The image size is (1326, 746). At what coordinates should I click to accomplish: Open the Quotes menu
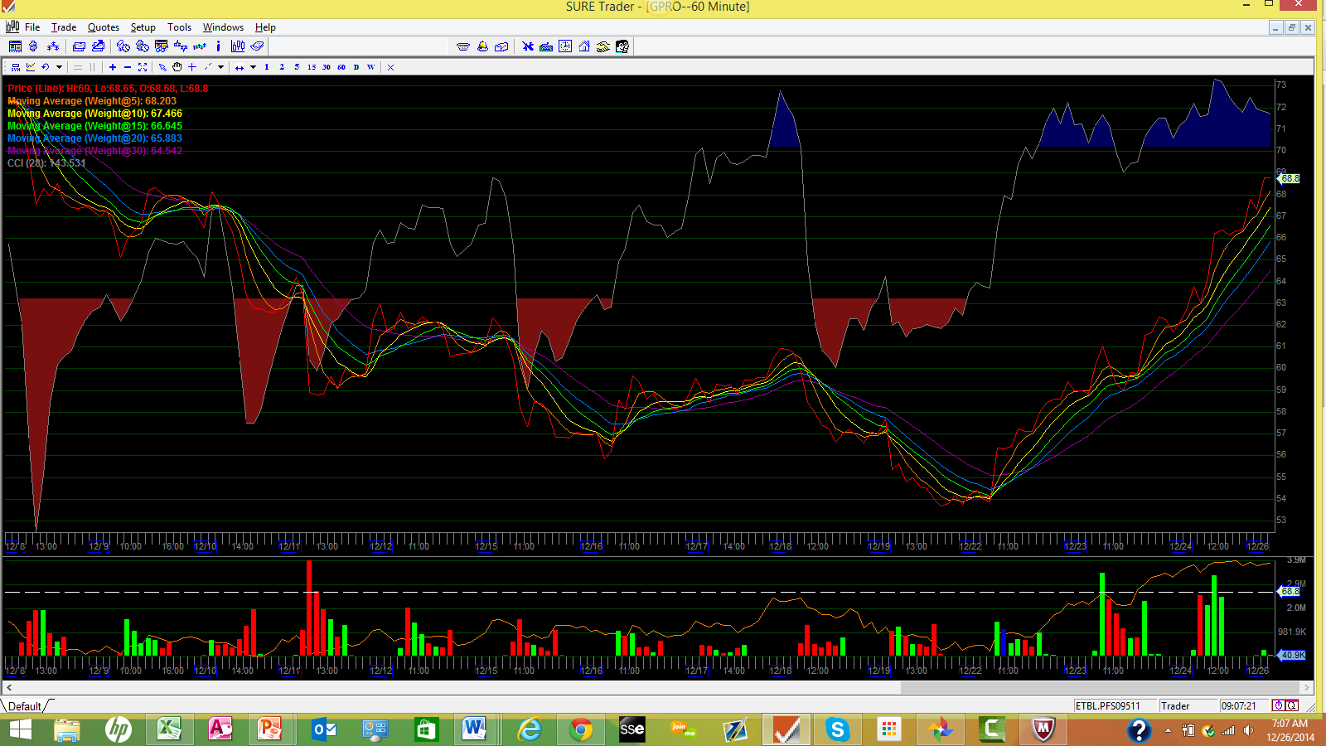point(104,27)
